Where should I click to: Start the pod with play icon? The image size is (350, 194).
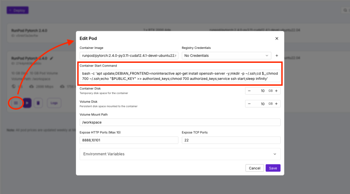pyautogui.click(x=28, y=103)
